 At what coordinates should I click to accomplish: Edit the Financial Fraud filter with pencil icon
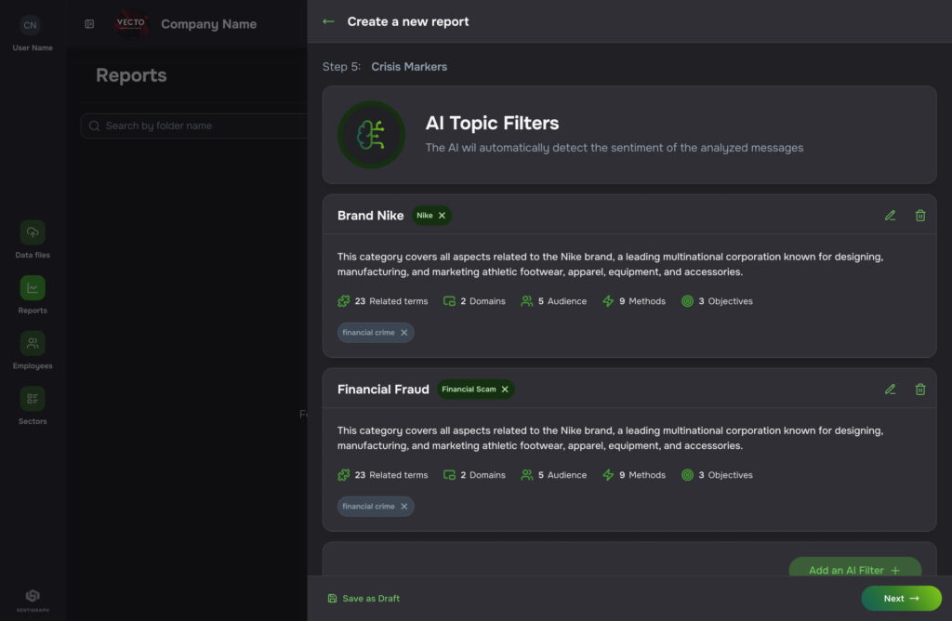890,390
